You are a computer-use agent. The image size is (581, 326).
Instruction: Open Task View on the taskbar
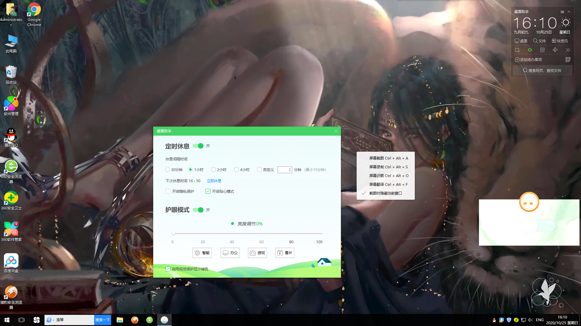tap(21, 320)
